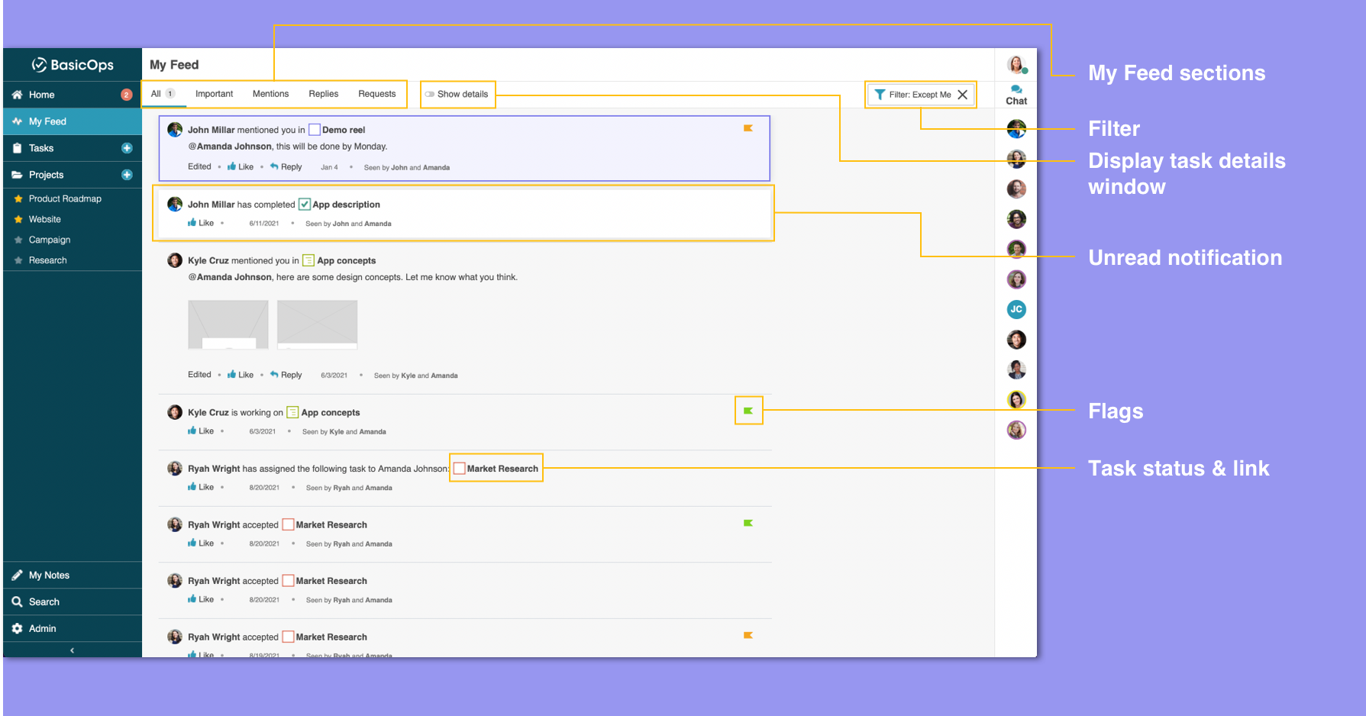
Task: Open first image thumbnail in App concepts post
Action: coord(228,324)
